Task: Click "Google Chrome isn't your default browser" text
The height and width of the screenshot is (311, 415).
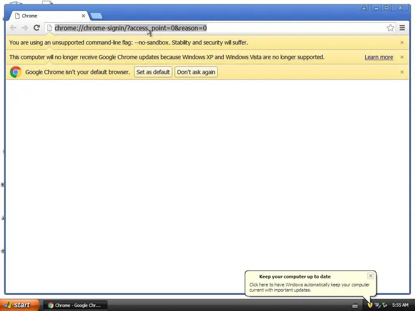Action: coord(77,72)
